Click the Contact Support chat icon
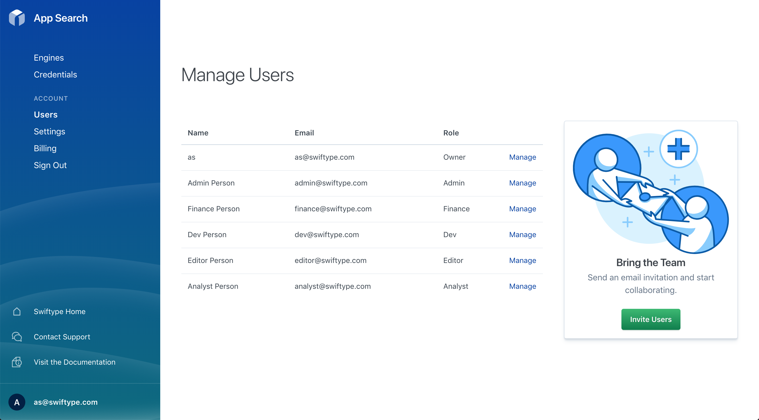The height and width of the screenshot is (420, 759). pyautogui.click(x=17, y=337)
